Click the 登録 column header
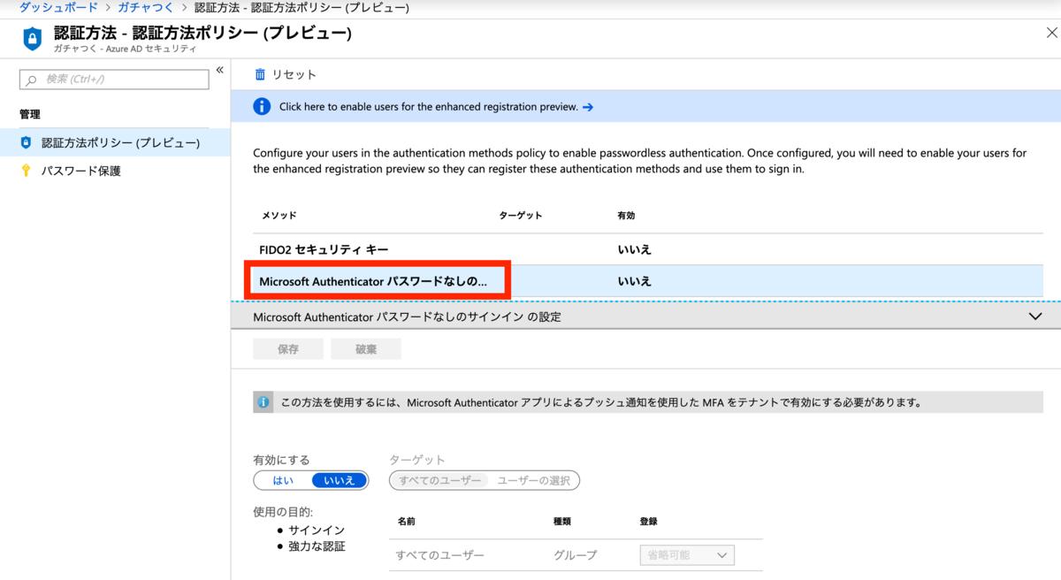The width and height of the screenshot is (1061, 580). 648,522
